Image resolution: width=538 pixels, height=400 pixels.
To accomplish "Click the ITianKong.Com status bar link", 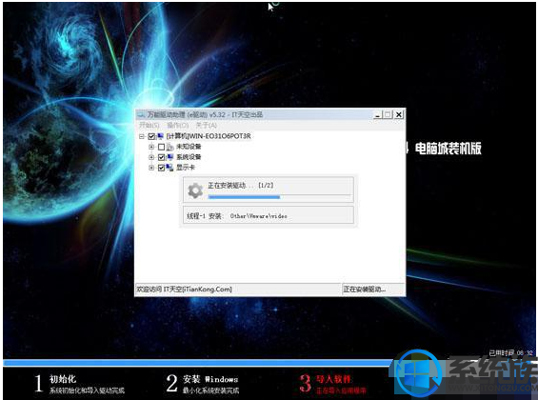I will [x=184, y=290].
